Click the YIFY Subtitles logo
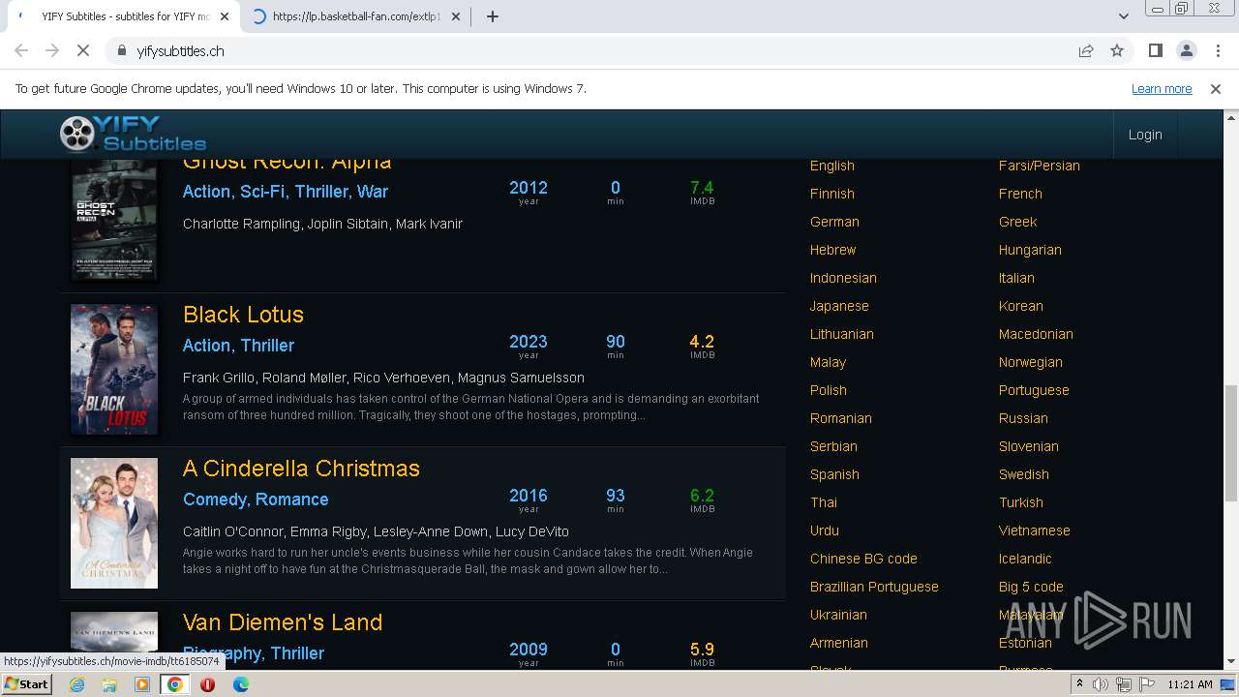 pos(133,134)
